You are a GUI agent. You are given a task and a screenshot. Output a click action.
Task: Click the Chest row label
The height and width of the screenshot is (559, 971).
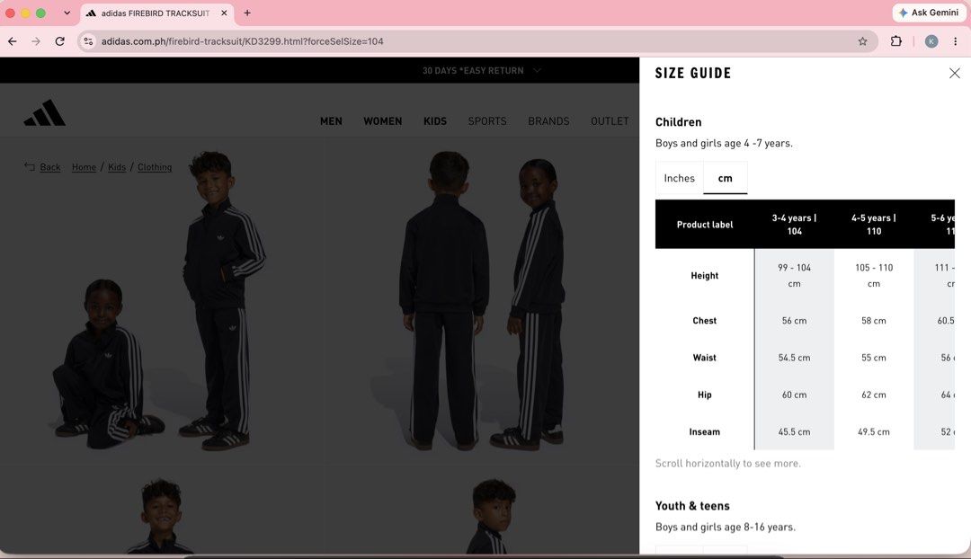(705, 321)
